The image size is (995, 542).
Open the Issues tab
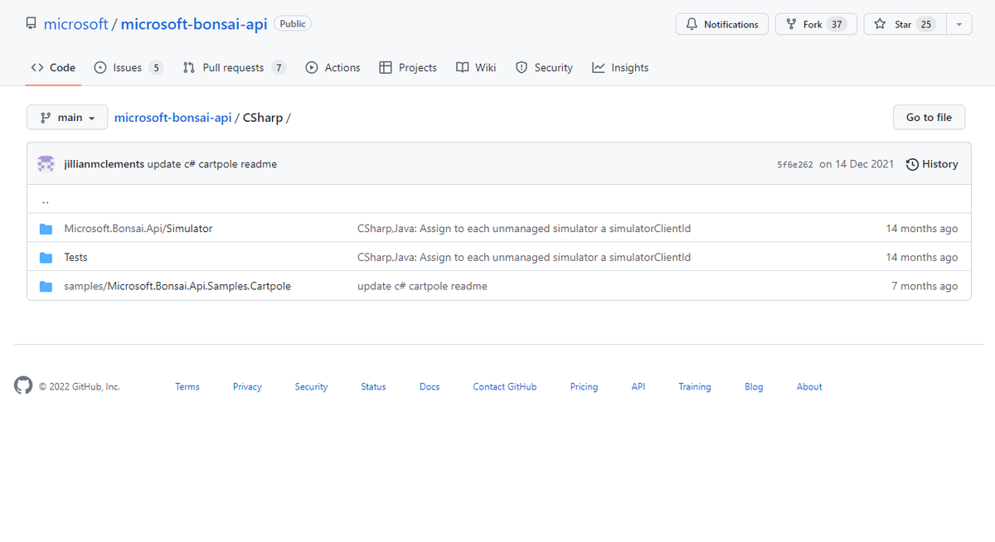coord(129,68)
